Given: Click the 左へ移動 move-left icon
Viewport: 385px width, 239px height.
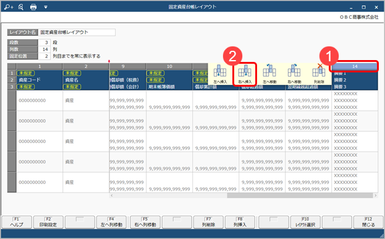Looking at the screenshot, I should pyautogui.click(x=269, y=74).
